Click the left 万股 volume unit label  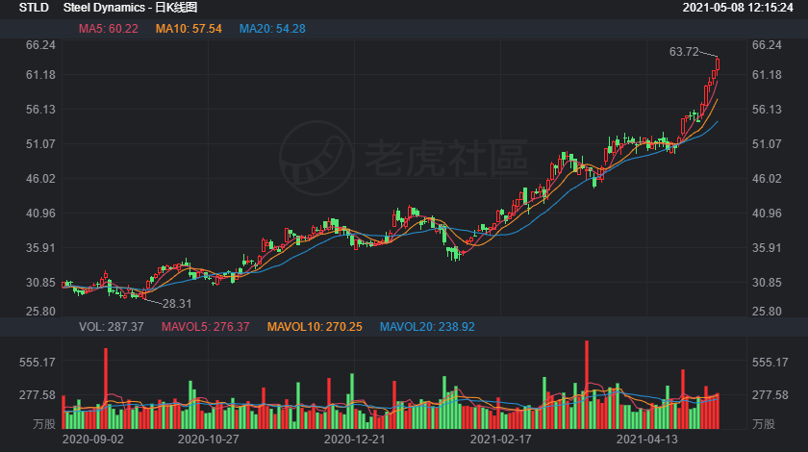click(x=44, y=424)
